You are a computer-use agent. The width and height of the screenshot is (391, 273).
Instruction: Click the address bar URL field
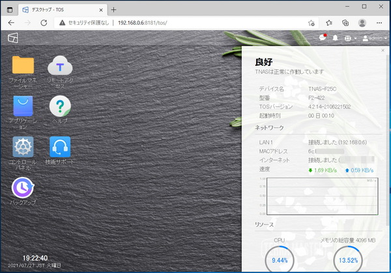pos(195,22)
